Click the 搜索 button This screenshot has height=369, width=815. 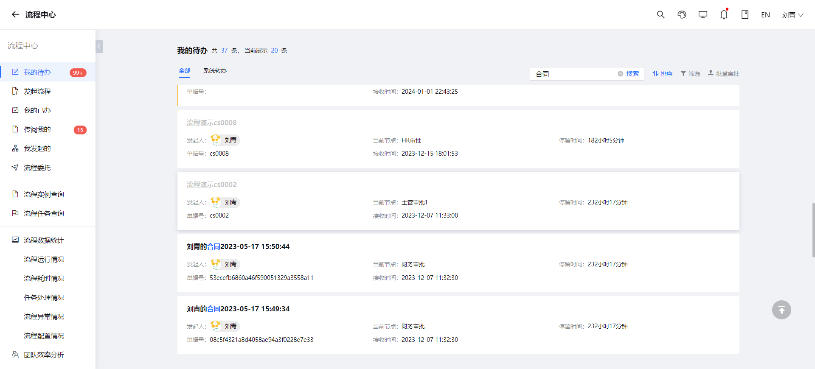pyautogui.click(x=632, y=74)
